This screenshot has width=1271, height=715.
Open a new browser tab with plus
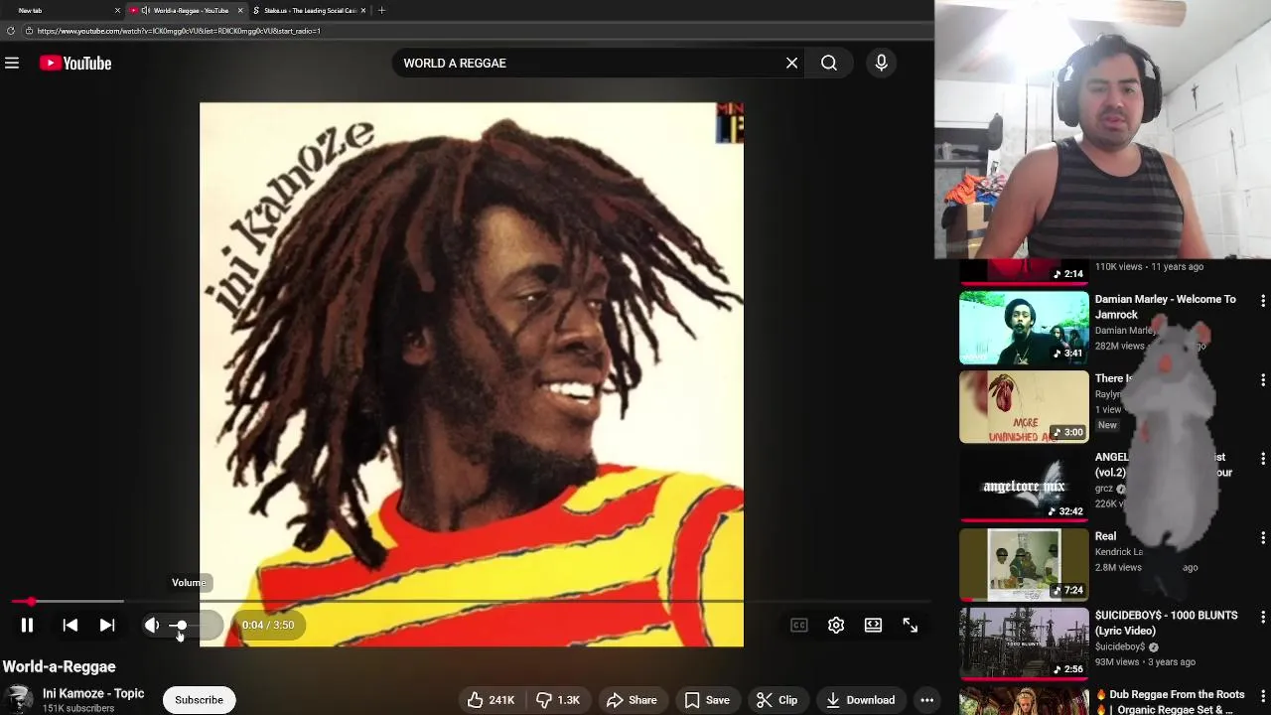(x=381, y=10)
